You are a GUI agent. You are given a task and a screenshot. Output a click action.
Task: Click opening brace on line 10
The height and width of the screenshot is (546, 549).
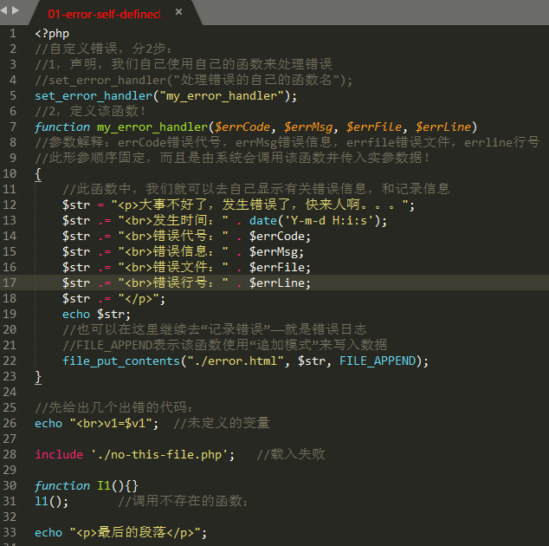38,174
